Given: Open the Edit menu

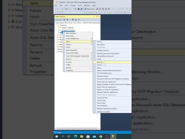Looking at the screenshot, I should (x=61, y=6).
